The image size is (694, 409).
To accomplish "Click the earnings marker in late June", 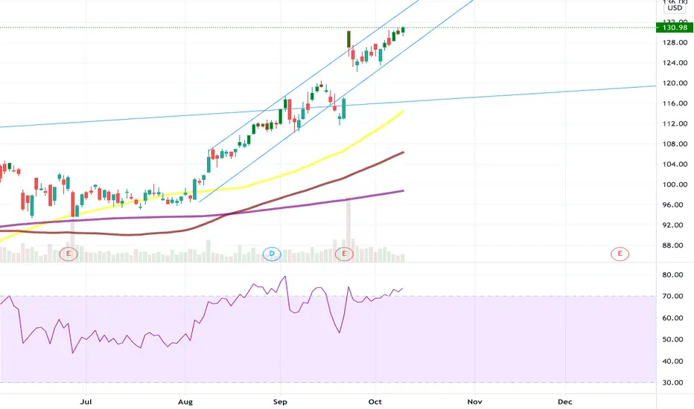I will coord(69,254).
